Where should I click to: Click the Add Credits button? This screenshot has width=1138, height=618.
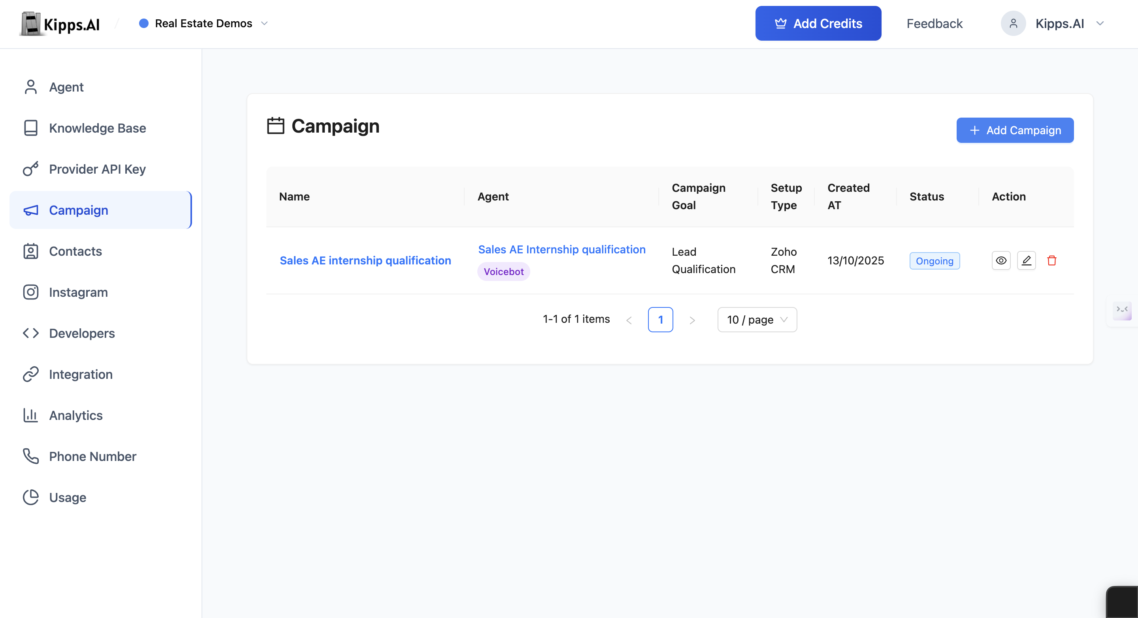click(818, 23)
